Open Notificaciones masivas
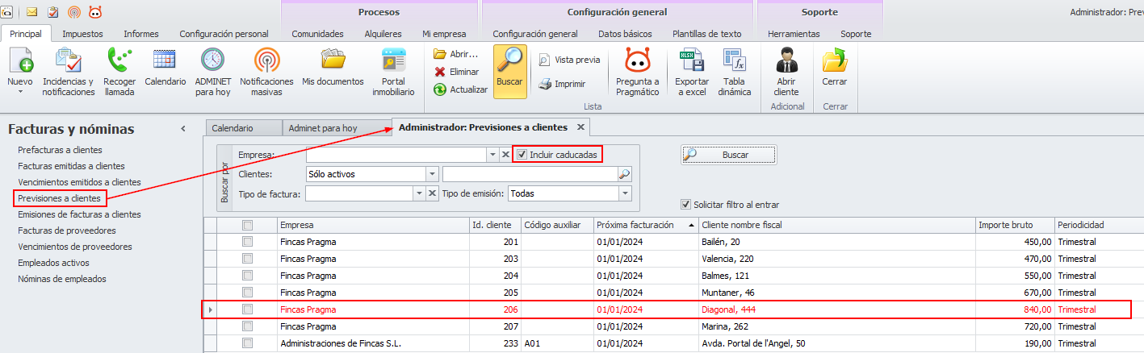The image size is (1144, 353). pos(266,73)
